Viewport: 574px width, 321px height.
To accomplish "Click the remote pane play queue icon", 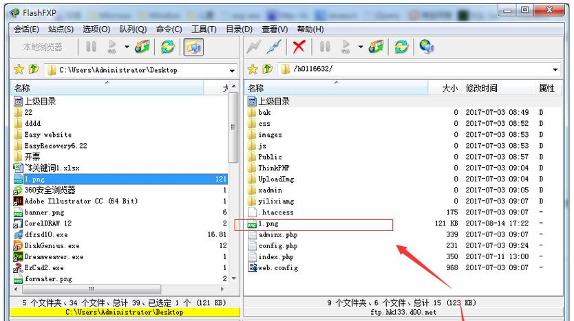I will [x=346, y=47].
